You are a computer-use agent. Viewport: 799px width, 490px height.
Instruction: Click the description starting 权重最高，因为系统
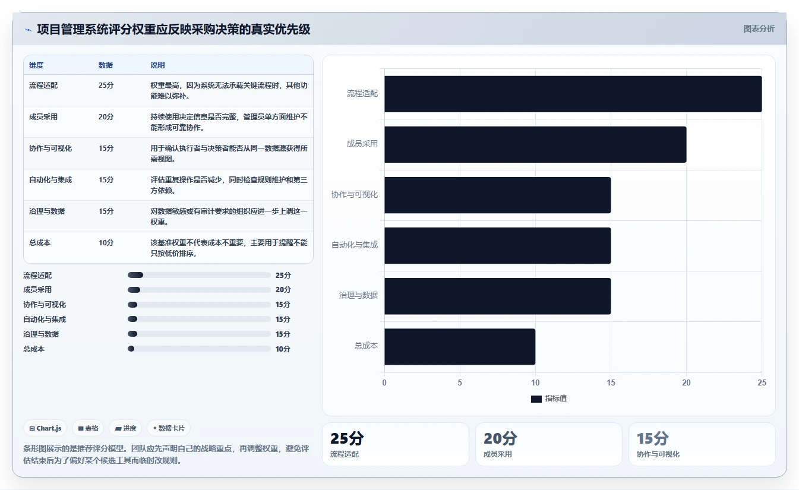point(229,90)
